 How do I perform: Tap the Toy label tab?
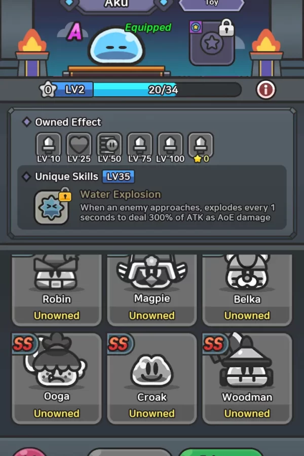tap(211, 4)
